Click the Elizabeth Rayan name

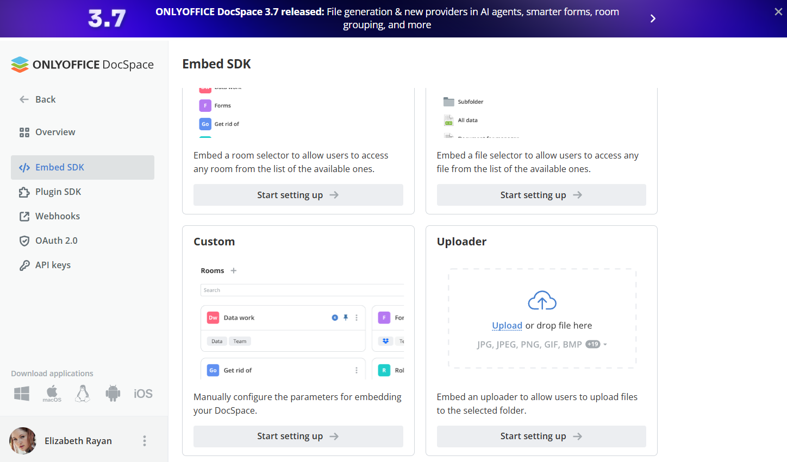point(78,441)
